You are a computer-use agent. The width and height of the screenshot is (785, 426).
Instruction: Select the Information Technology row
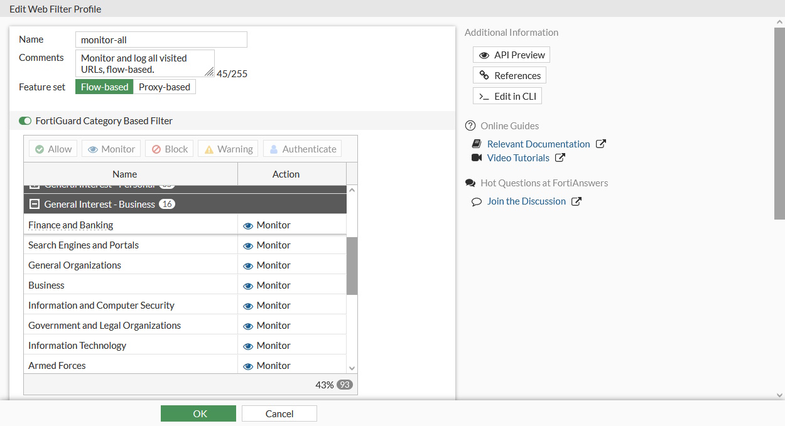185,346
